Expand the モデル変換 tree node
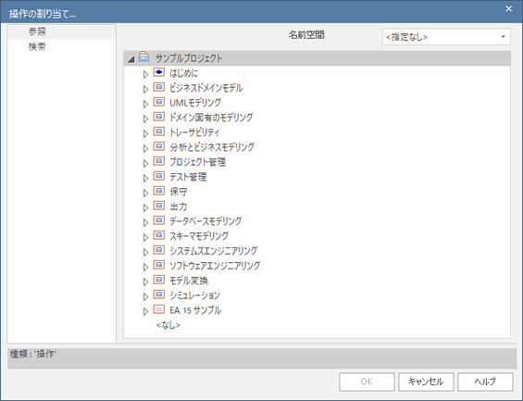523x401 pixels. click(x=145, y=282)
